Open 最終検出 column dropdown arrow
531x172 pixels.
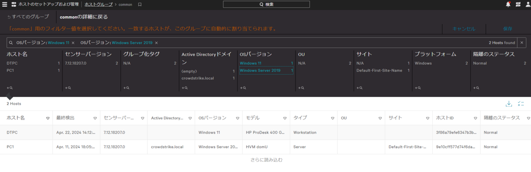(x=95, y=118)
